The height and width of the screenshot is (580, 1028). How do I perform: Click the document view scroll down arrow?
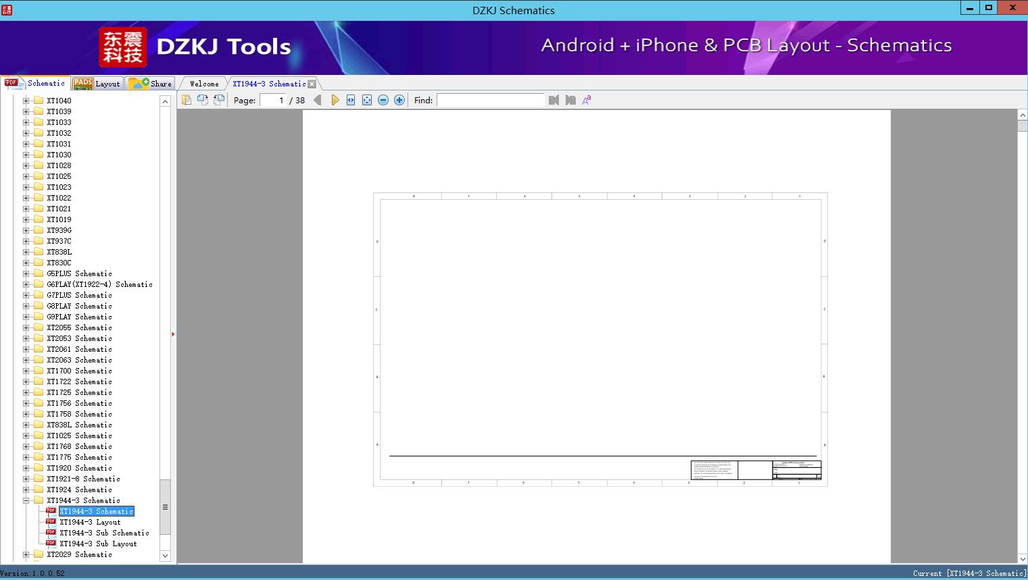1022,558
